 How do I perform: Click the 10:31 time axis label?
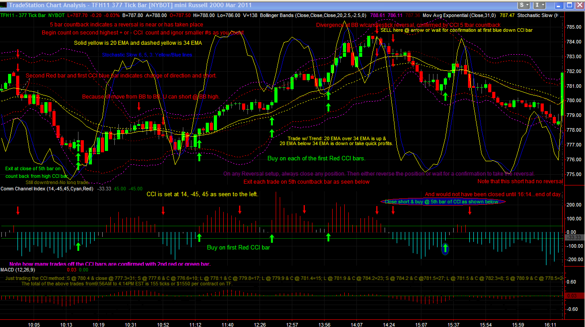pos(130,324)
